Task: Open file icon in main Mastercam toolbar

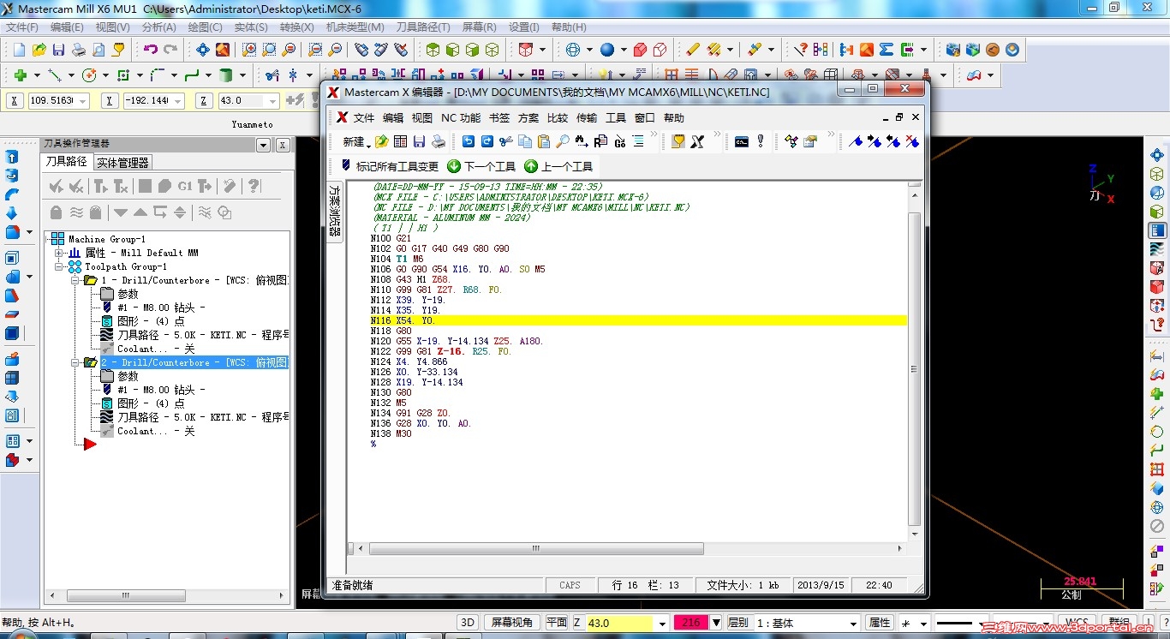Action: pyautogui.click(x=38, y=50)
